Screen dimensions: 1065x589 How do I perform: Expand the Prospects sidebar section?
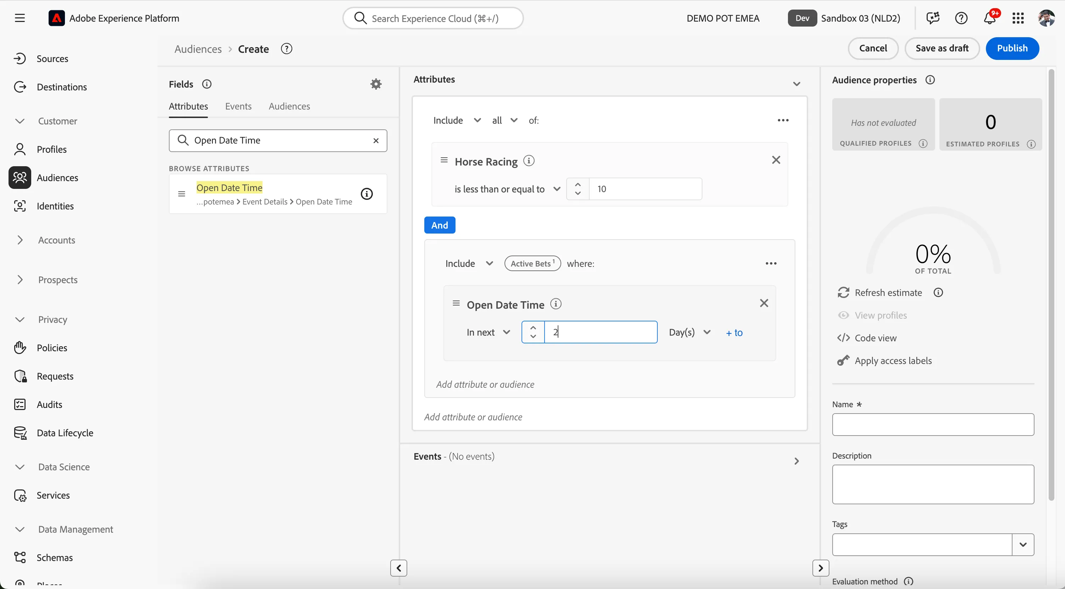coord(20,280)
